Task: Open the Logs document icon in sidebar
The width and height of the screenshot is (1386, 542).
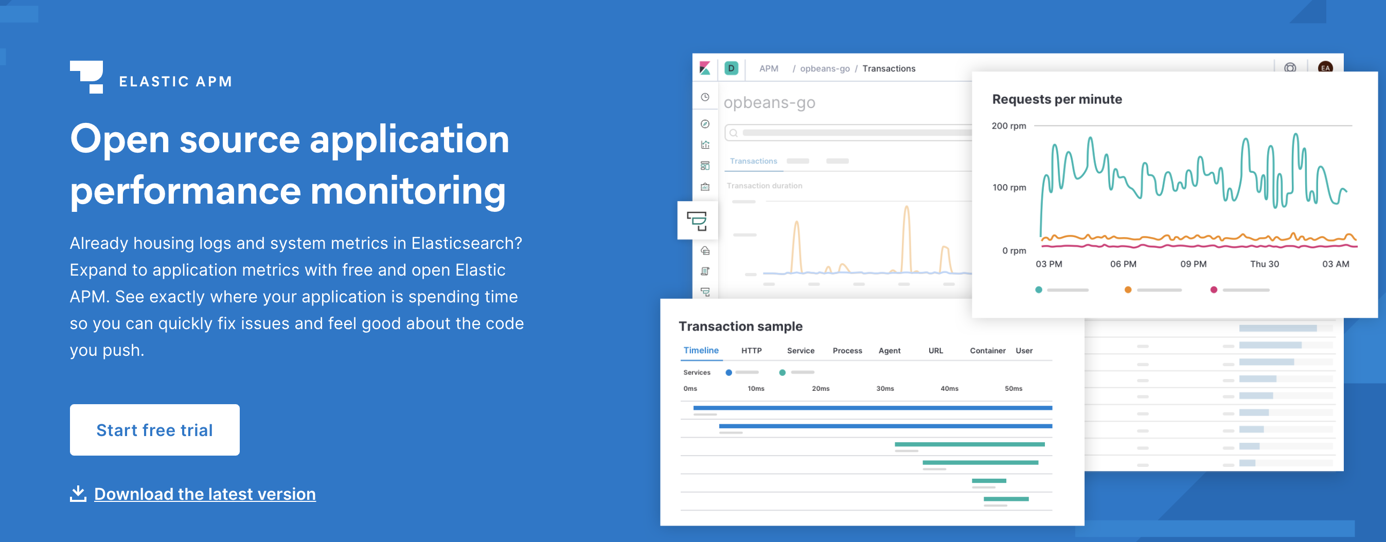Action: (705, 272)
